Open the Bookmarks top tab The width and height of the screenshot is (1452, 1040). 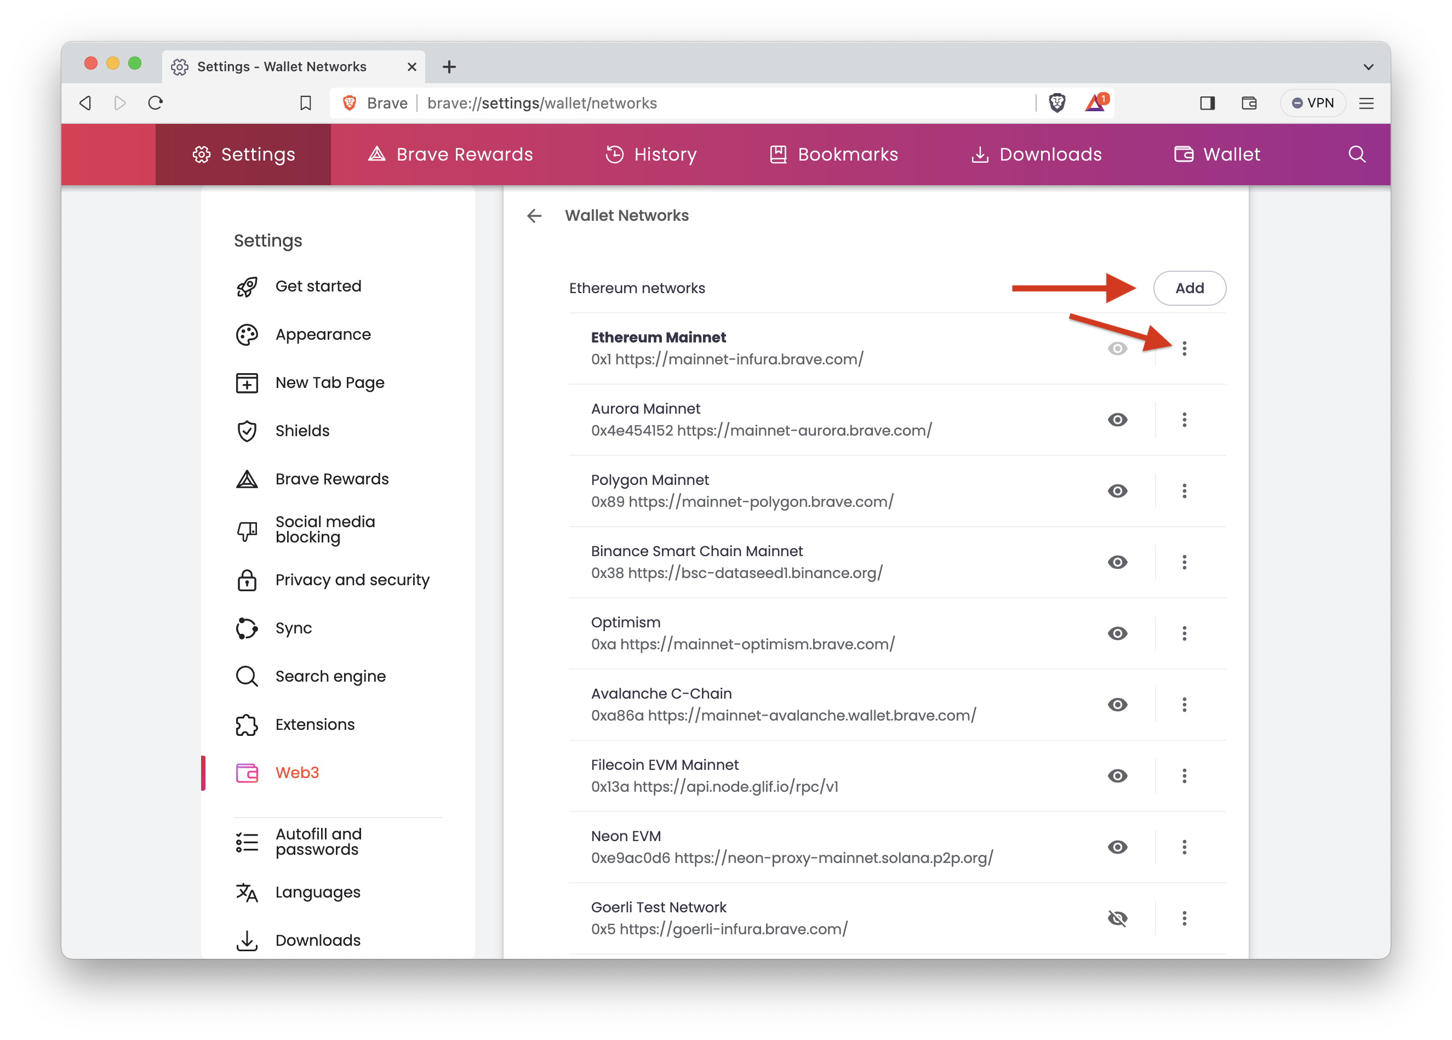click(x=833, y=155)
